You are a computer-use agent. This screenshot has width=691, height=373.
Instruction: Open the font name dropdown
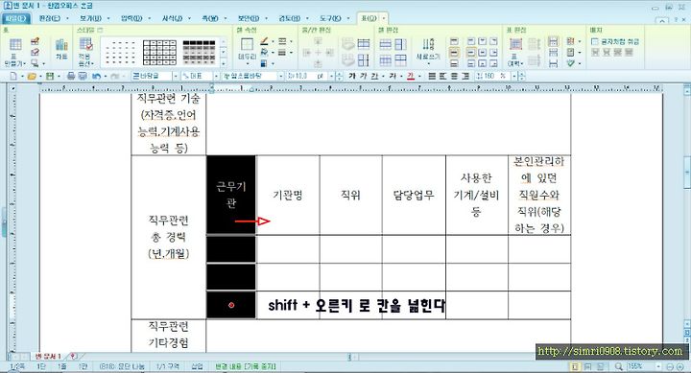(x=280, y=76)
